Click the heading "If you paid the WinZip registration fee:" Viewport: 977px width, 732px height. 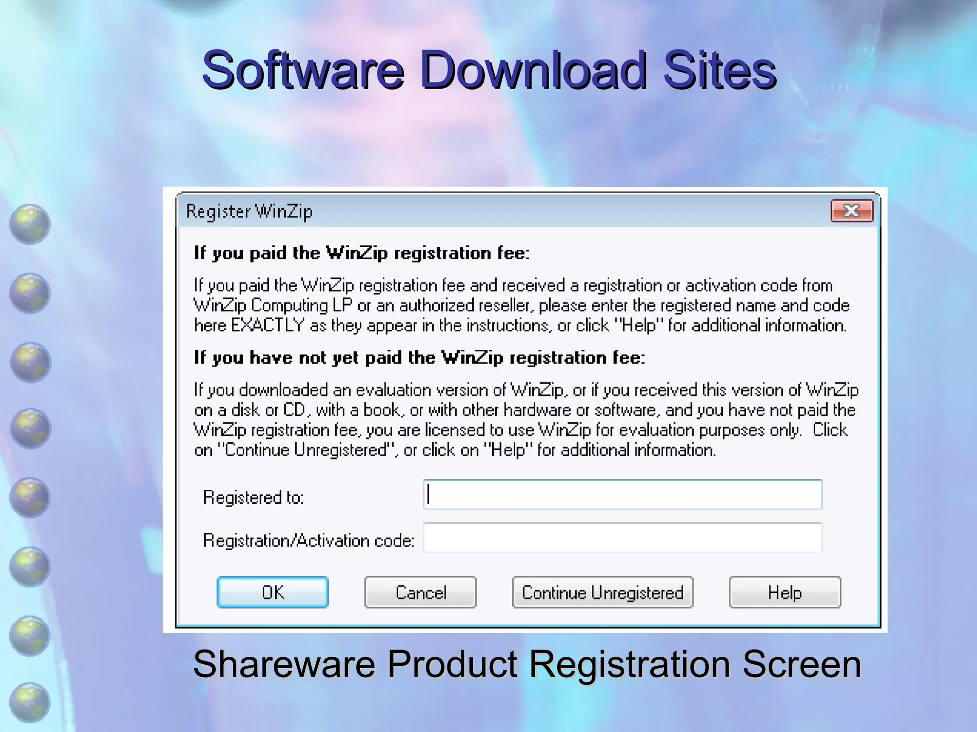pos(362,253)
